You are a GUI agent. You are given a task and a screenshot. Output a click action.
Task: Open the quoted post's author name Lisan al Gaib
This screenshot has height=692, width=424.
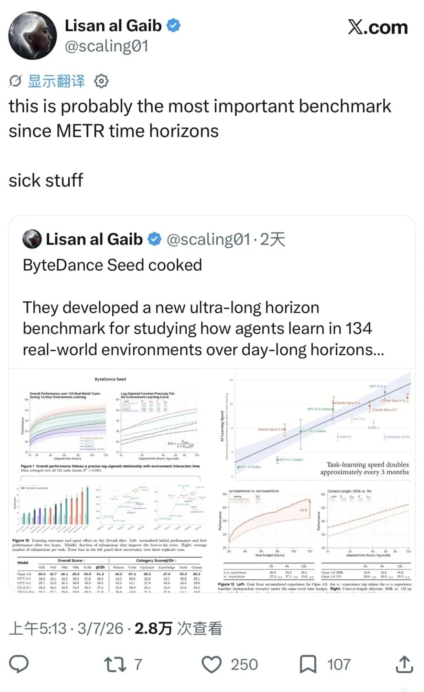click(94, 239)
